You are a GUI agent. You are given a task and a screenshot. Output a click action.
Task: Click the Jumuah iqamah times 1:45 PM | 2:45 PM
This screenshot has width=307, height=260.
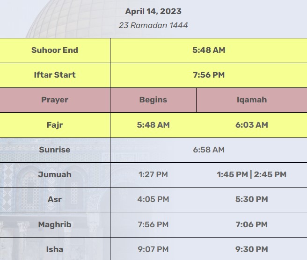point(252,174)
